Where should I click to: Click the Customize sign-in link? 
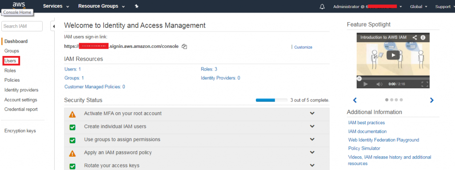[x=303, y=47]
